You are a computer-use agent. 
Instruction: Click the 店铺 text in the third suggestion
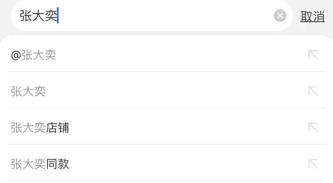tap(58, 128)
